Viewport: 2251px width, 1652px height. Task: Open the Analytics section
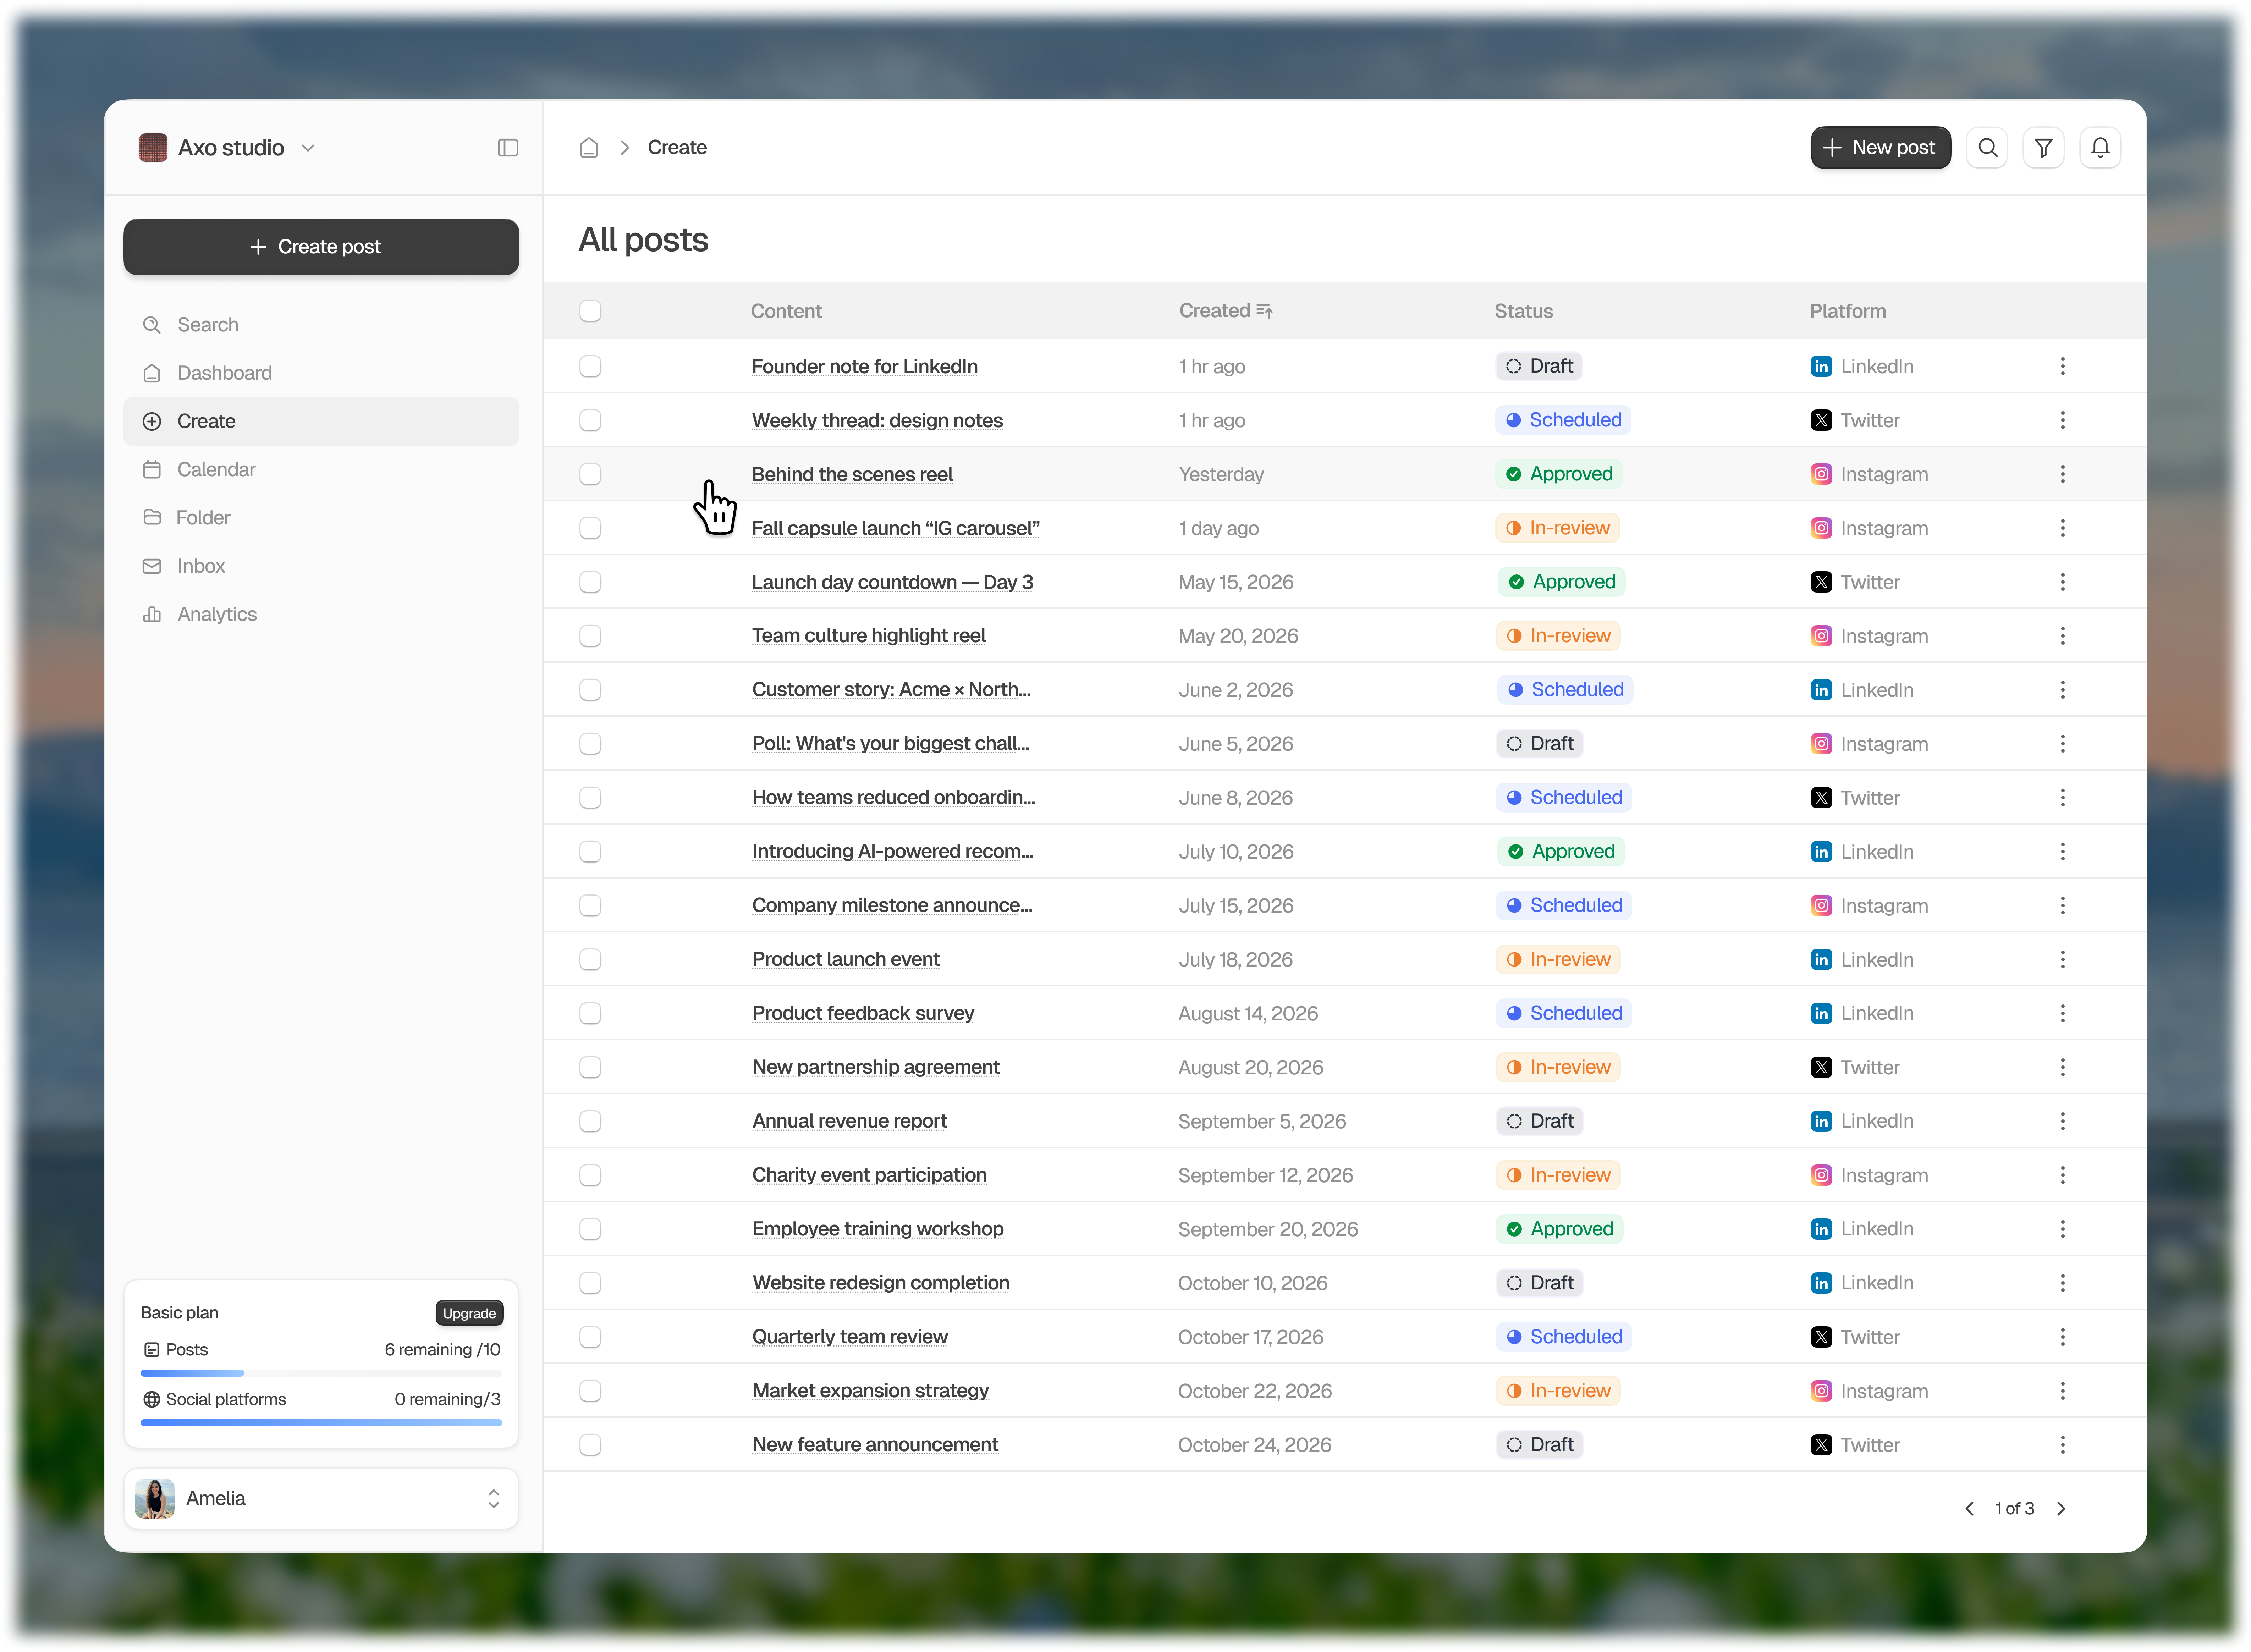321,614
